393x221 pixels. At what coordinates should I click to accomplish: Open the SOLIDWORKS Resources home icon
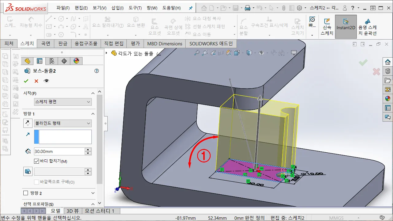click(x=388, y=62)
